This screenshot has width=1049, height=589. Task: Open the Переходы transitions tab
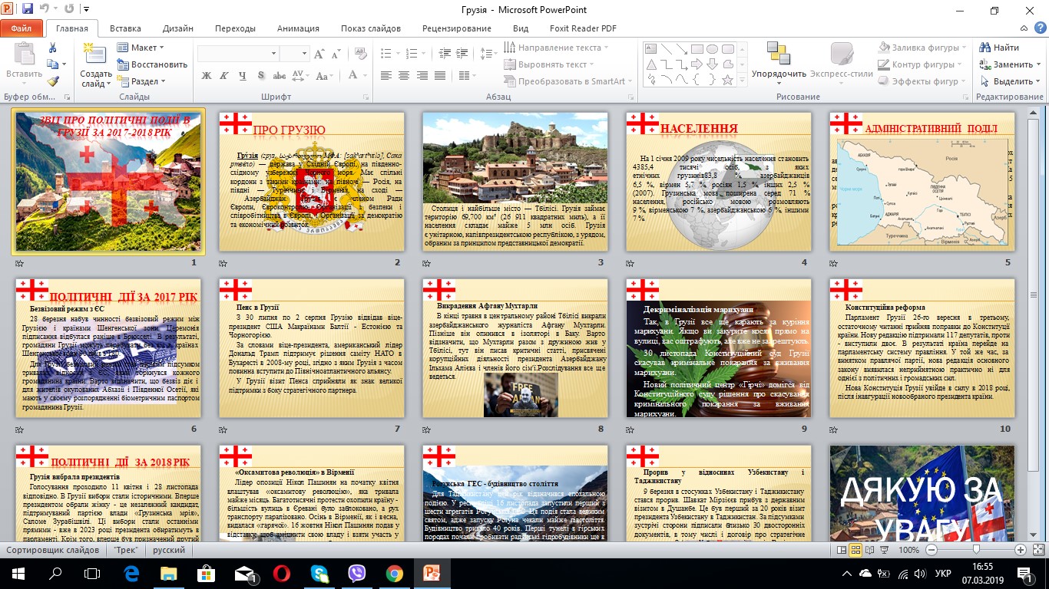pyautogui.click(x=235, y=28)
